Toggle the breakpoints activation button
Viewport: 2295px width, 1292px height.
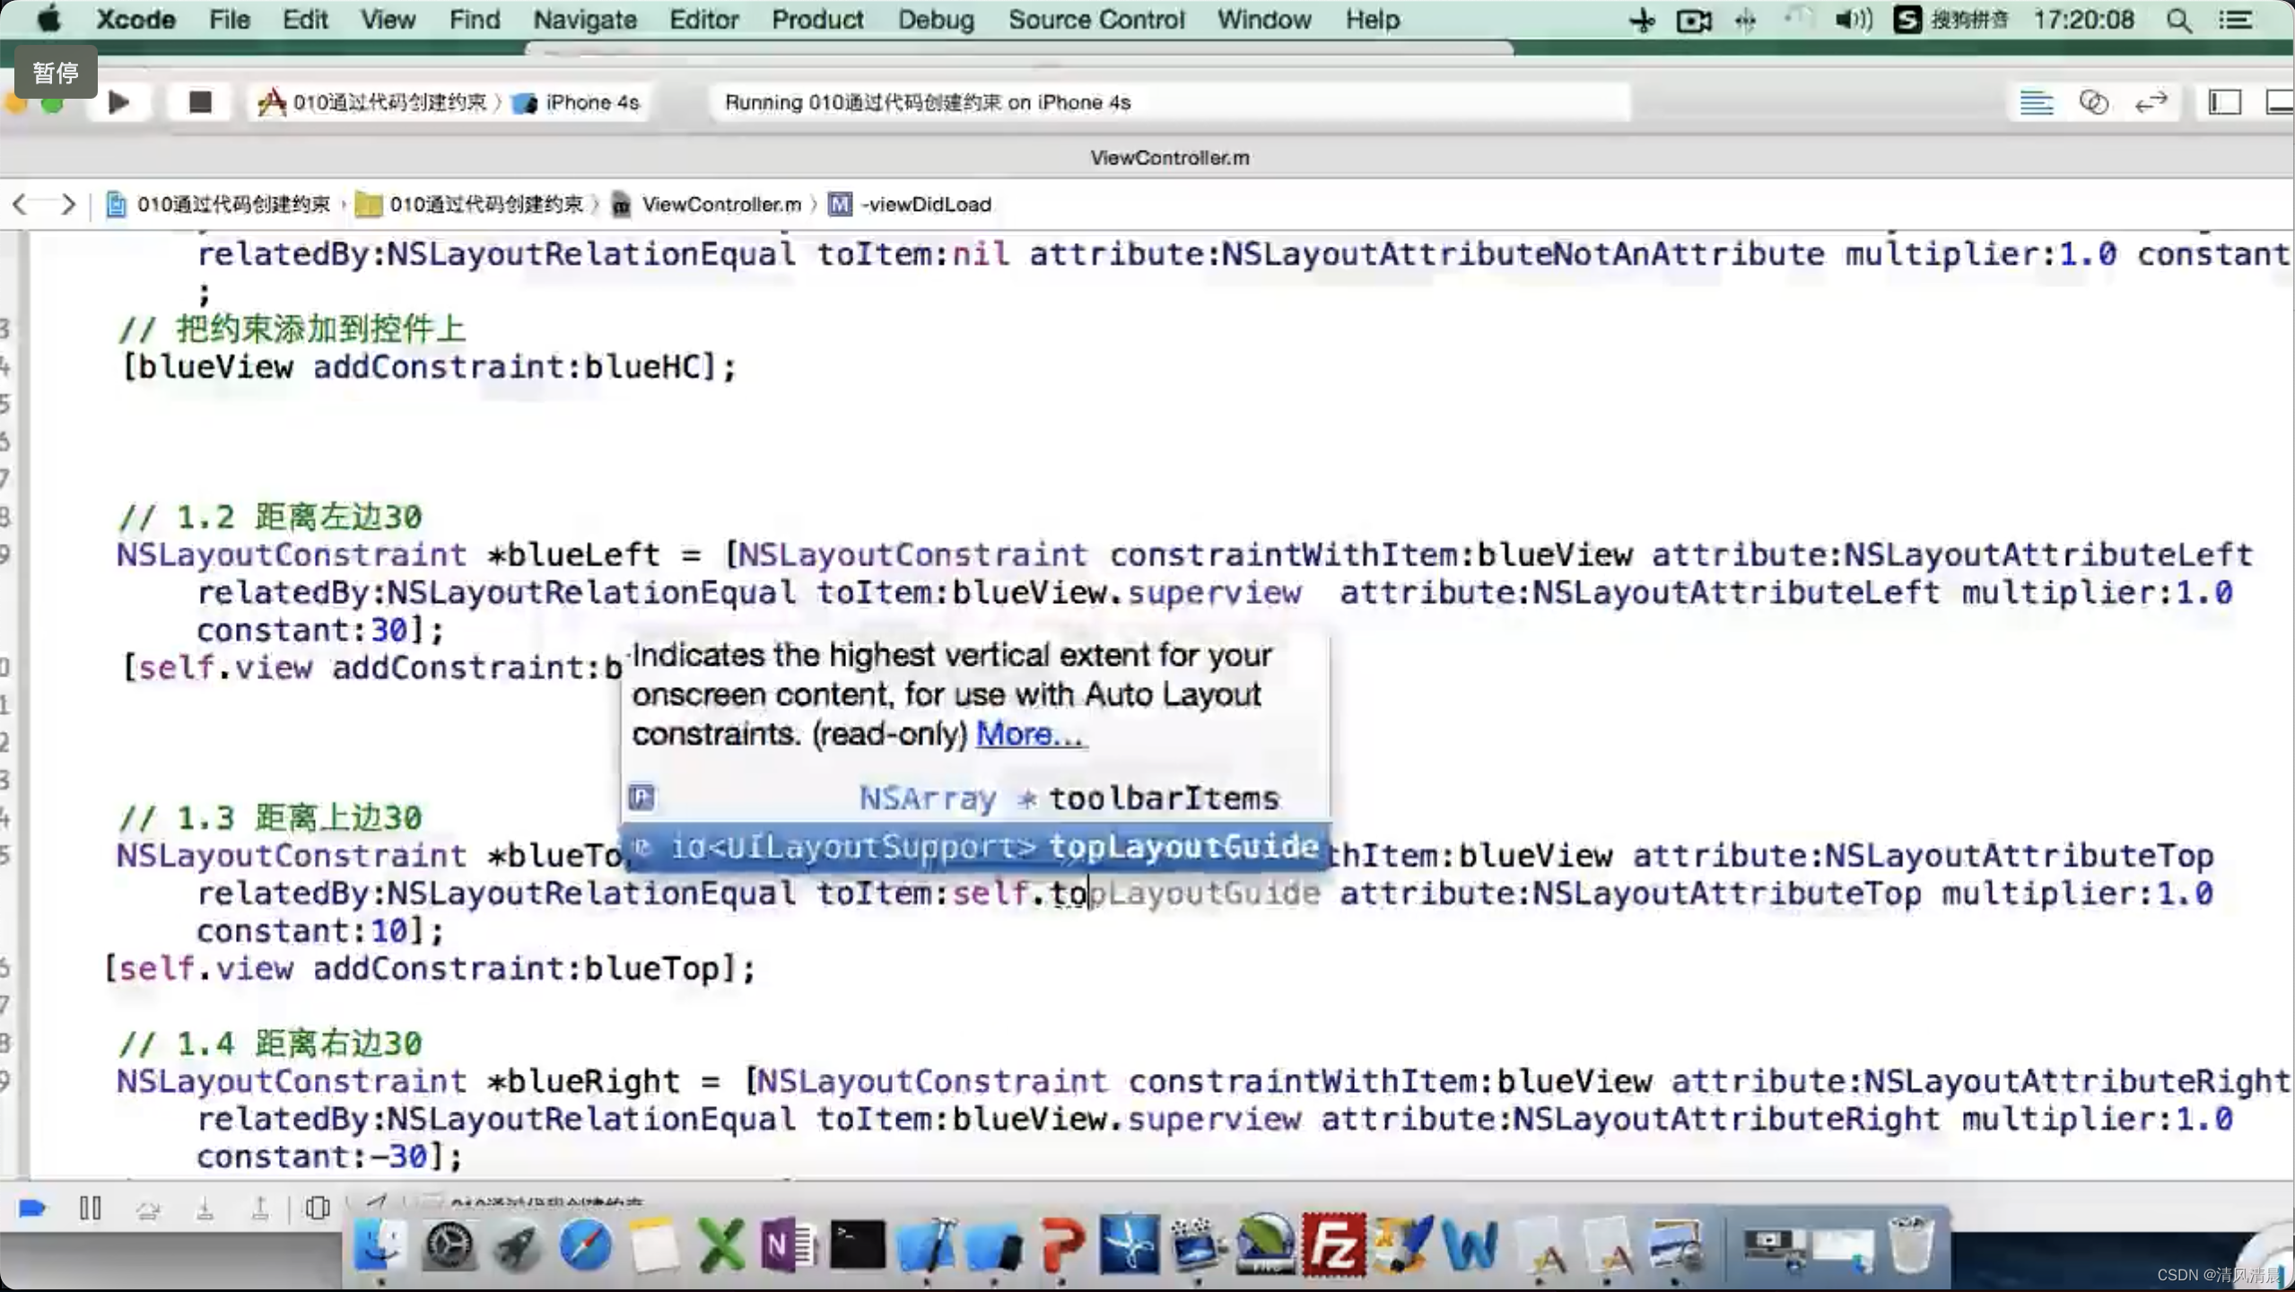[x=32, y=1208]
